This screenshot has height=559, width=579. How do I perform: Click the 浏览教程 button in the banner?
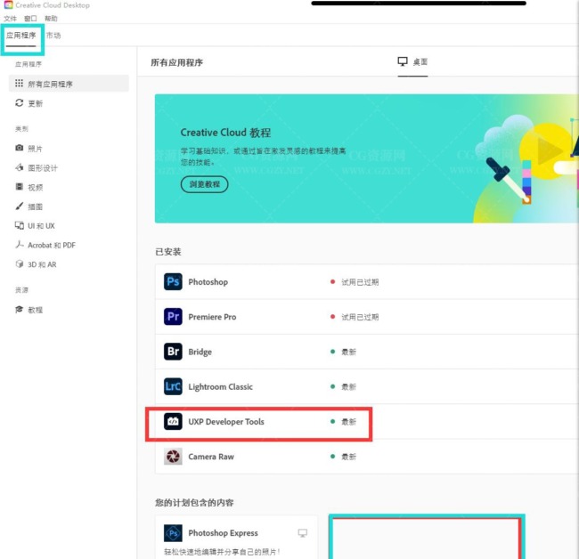pos(205,184)
